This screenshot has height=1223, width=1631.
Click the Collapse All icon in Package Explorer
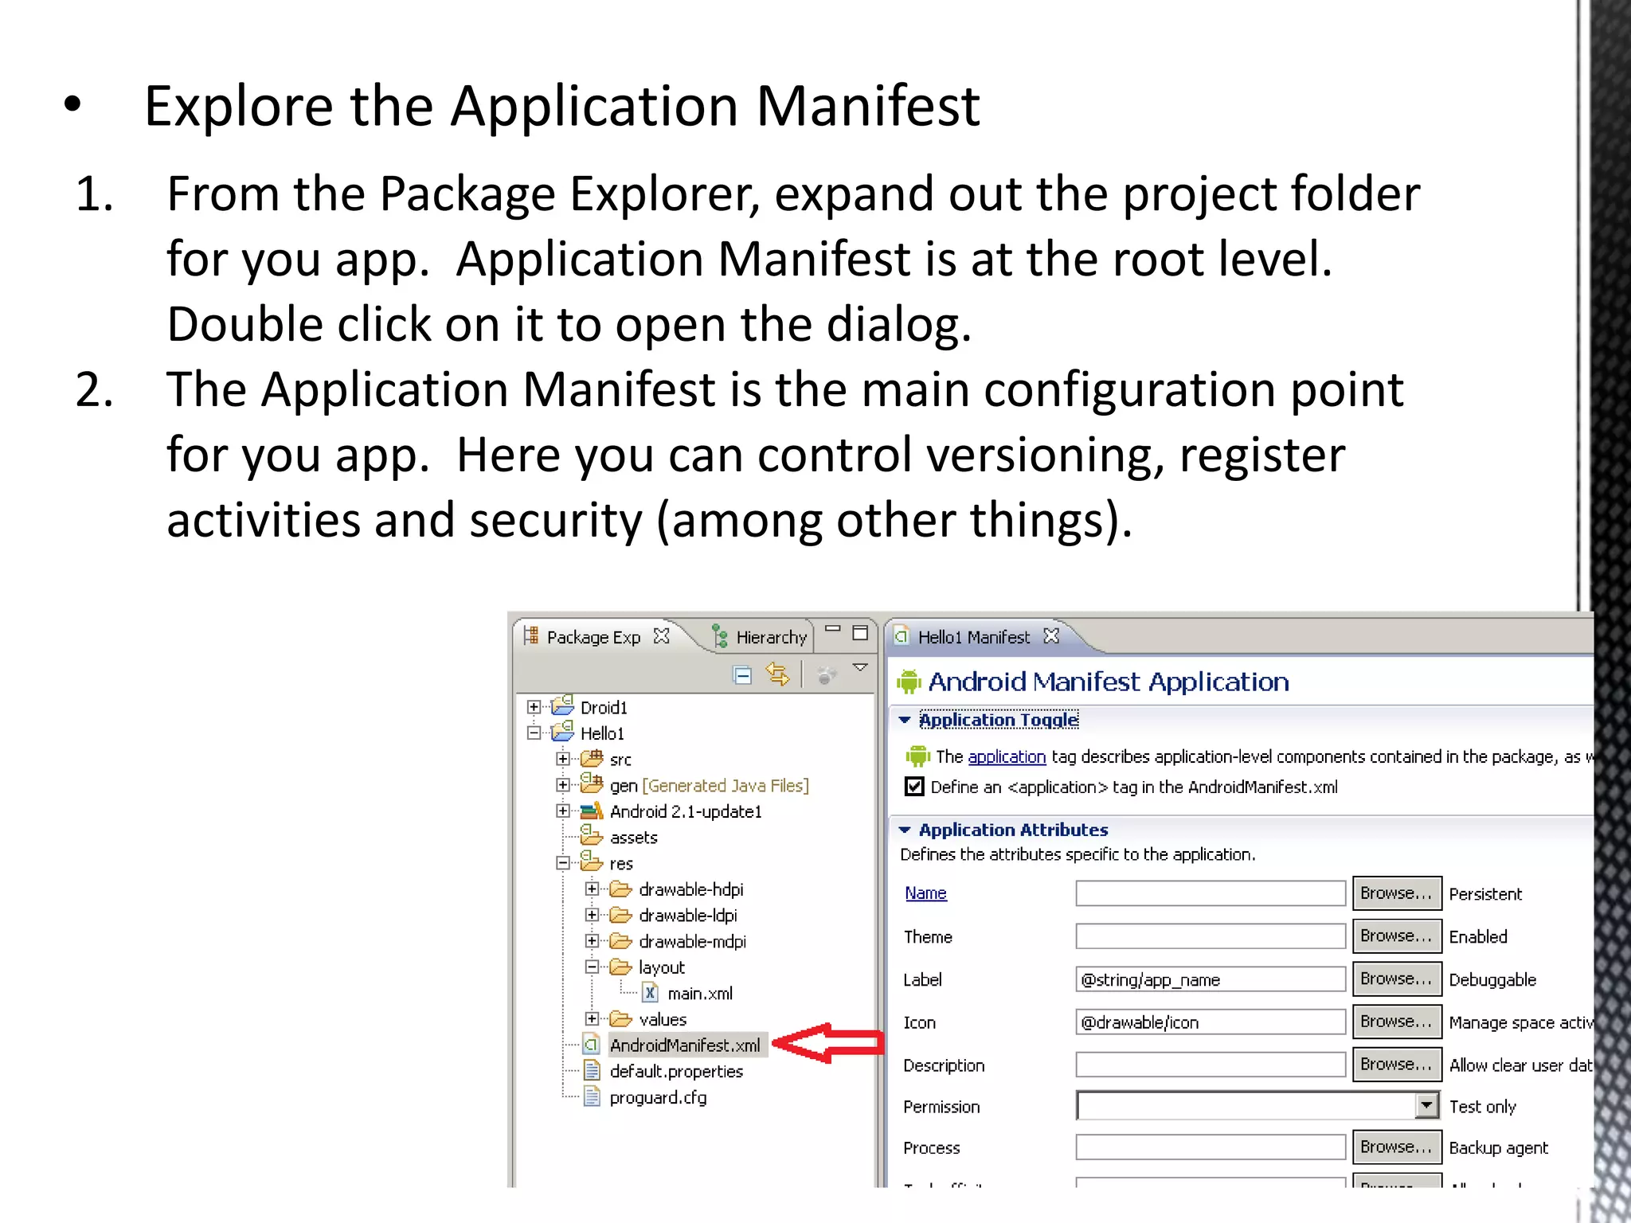(x=742, y=675)
